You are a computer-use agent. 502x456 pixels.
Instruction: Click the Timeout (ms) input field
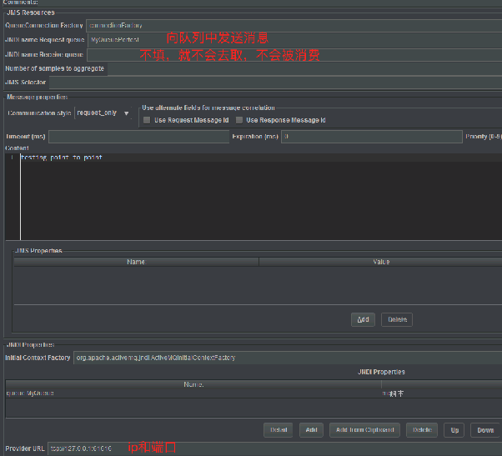click(x=138, y=137)
